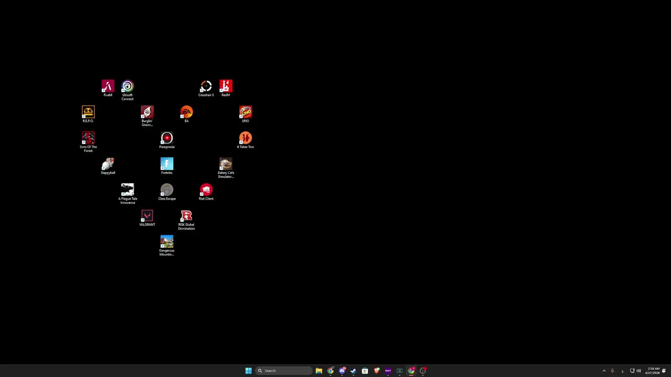Image resolution: width=671 pixels, height=377 pixels.
Task: Select the Fortnite desktop icon
Action: [x=167, y=166]
